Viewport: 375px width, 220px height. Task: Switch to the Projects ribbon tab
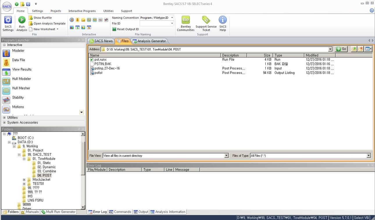point(56,11)
